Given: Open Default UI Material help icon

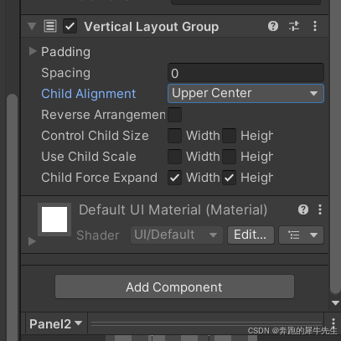Looking at the screenshot, I should pyautogui.click(x=303, y=209).
